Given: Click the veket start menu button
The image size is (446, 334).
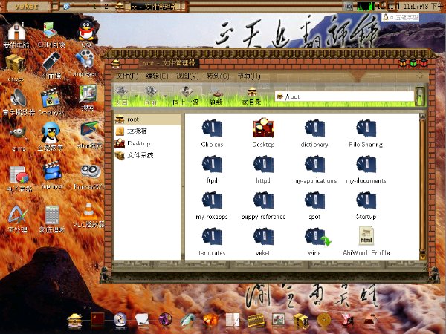Looking at the screenshot, I should coord(27,6).
